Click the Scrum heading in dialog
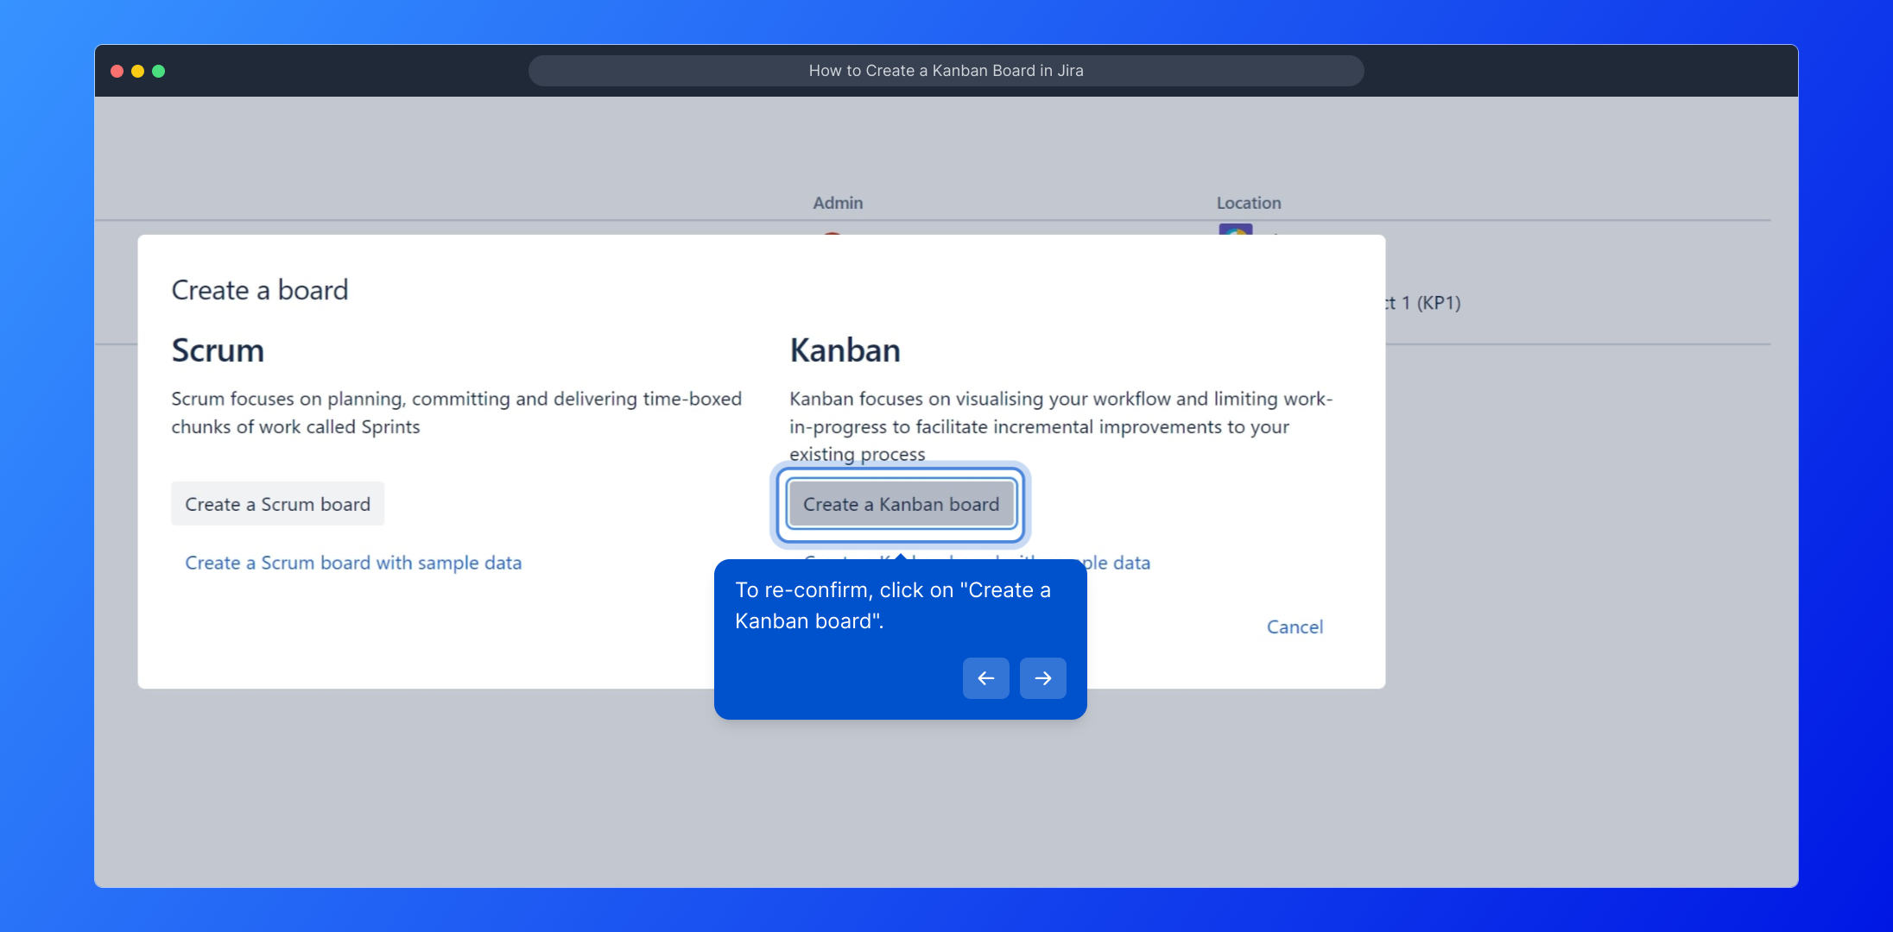The image size is (1893, 932). pyautogui.click(x=218, y=350)
